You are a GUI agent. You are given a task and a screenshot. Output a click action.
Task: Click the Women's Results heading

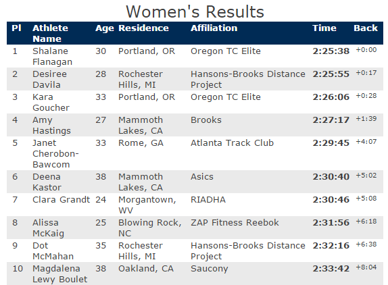coord(195,11)
